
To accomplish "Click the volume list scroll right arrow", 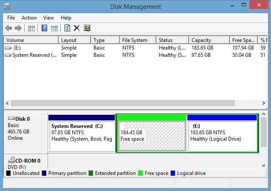I will (264, 103).
